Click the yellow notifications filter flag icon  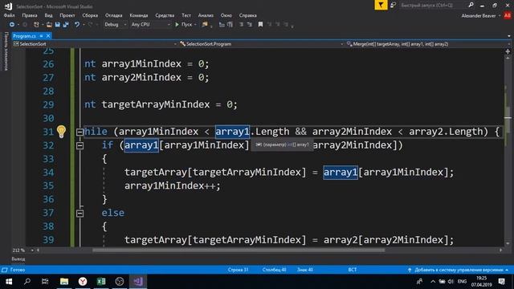coord(381,5)
